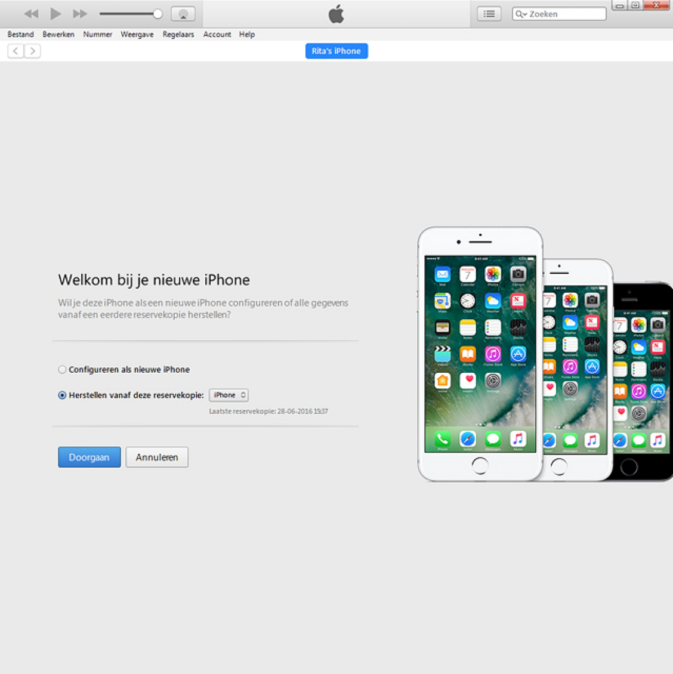Open the Regelaars menu

click(x=178, y=35)
